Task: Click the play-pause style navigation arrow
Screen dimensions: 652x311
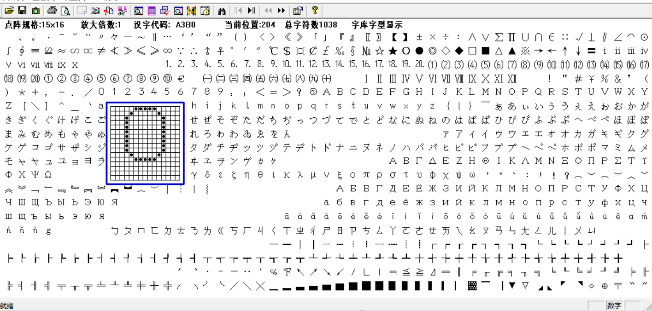Action: pos(252,8)
